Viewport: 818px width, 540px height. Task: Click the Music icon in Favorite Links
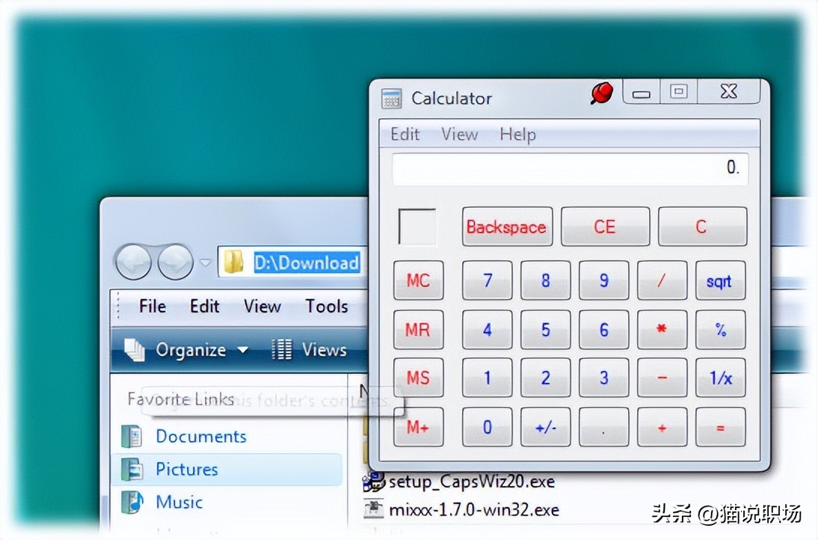pos(132,502)
